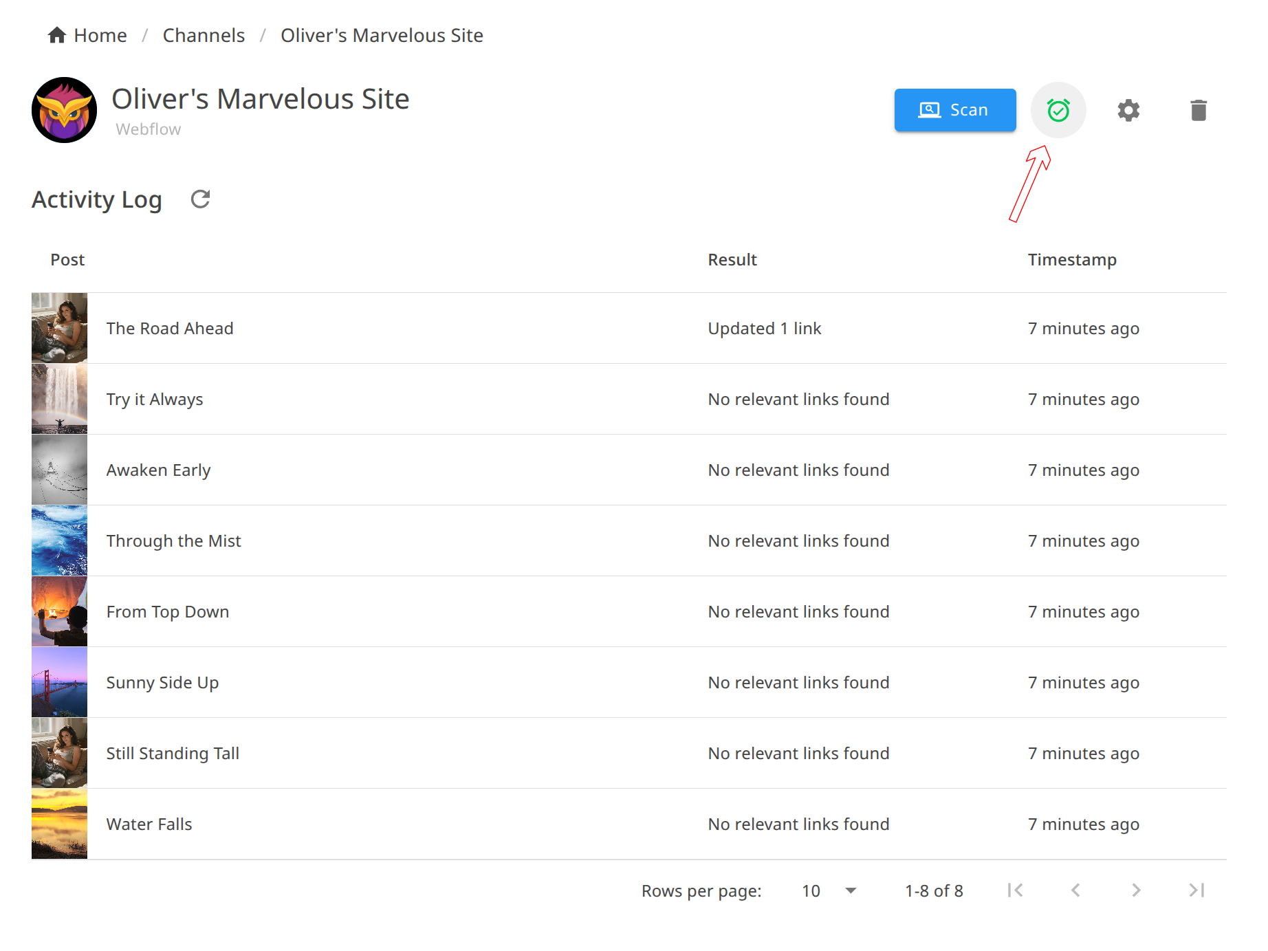Click the Result column header
The height and width of the screenshot is (951, 1268).
(732, 260)
